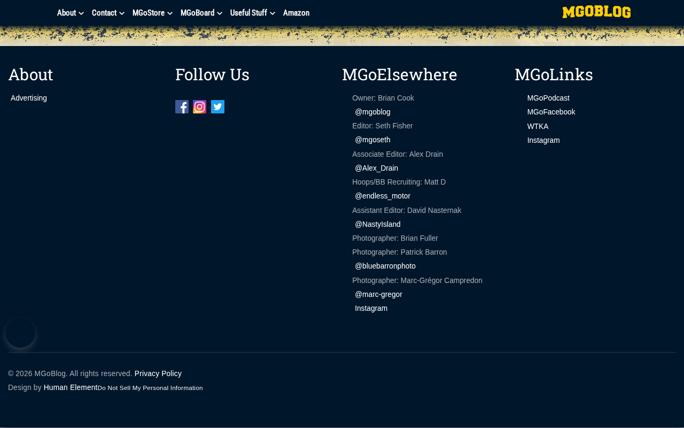The height and width of the screenshot is (428, 684).
Task: Expand the Contact dropdown menu
Action: pyautogui.click(x=108, y=13)
